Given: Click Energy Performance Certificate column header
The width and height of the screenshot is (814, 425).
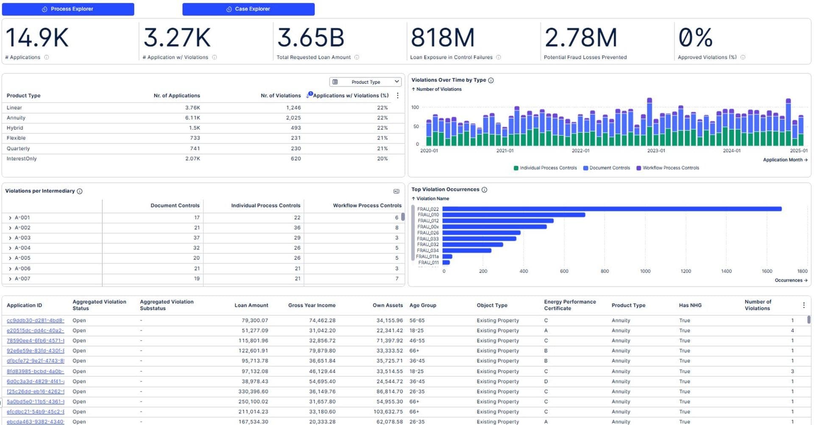Looking at the screenshot, I should [x=570, y=305].
